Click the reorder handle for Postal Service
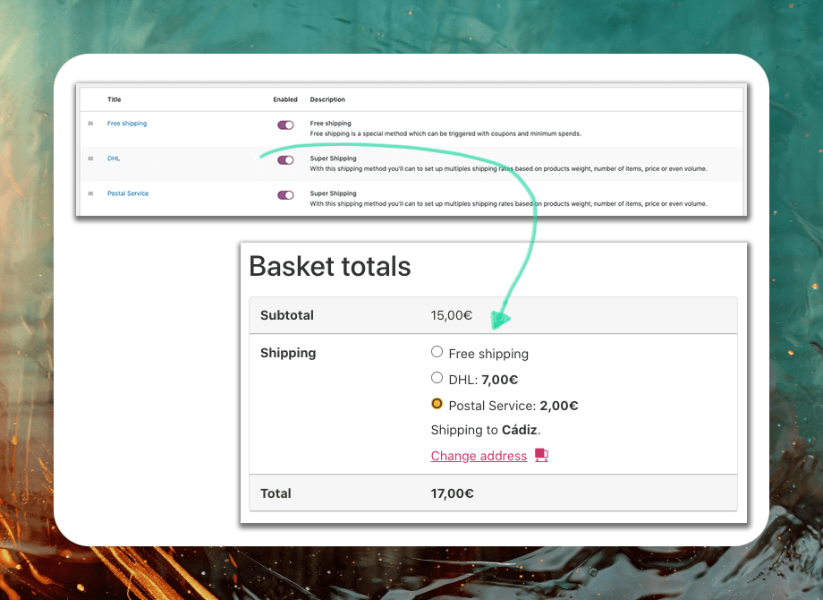The image size is (823, 600). click(x=90, y=193)
